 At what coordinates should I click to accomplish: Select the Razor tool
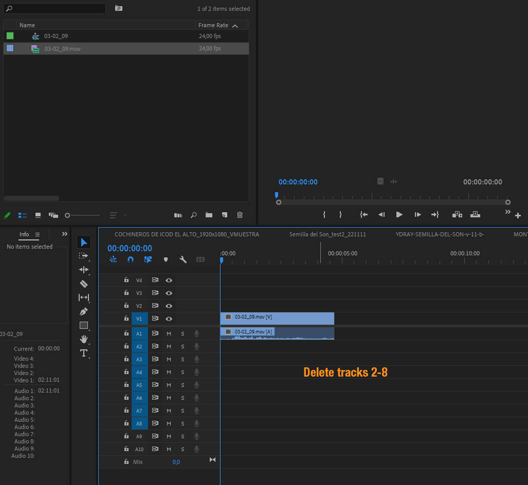pos(84,284)
